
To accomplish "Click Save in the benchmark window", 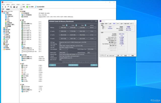I will [53, 65].
